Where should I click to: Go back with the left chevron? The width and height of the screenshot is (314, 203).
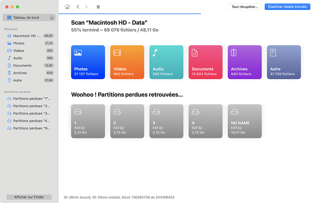[x=78, y=7]
